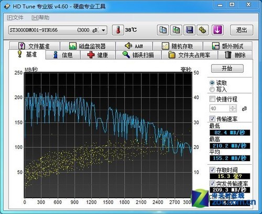Uncheck the 存取时间 checkbox
Viewport: 262px width, 214px height.
coord(212,170)
